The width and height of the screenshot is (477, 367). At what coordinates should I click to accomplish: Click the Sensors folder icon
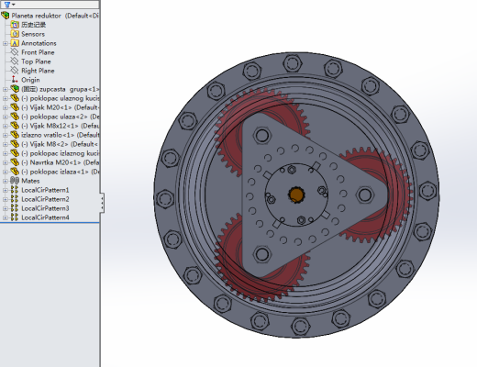15,34
